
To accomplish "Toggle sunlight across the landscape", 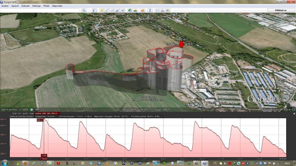I will [135, 10].
